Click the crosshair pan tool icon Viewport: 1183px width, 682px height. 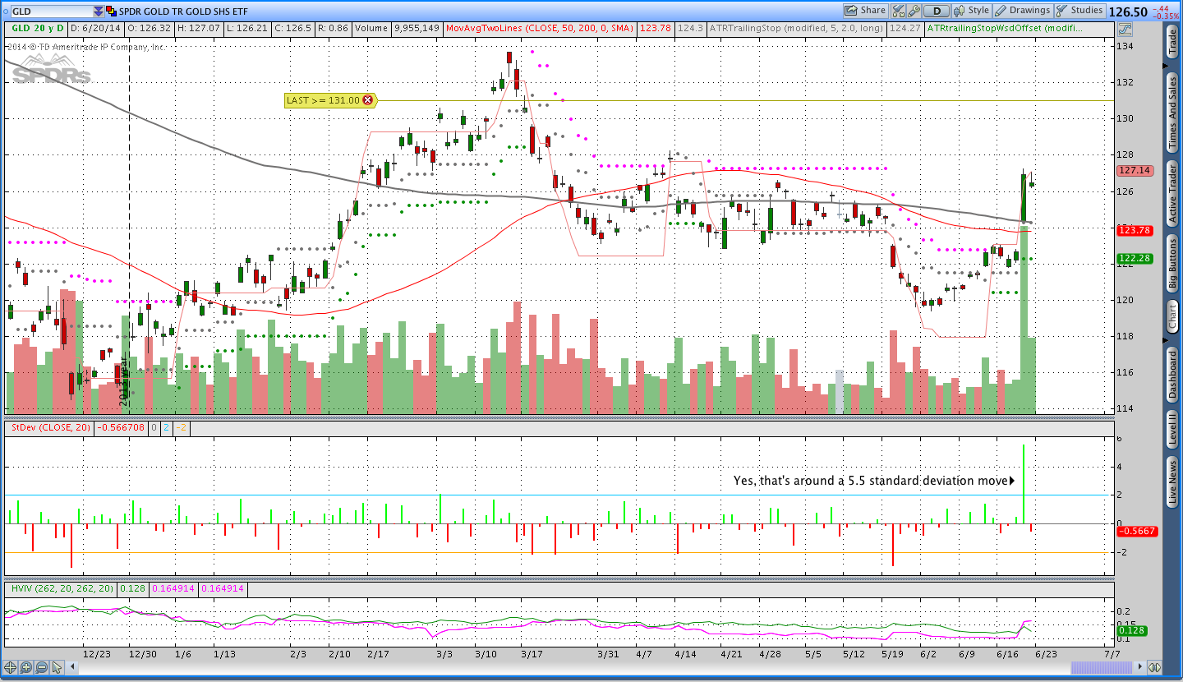click(x=12, y=667)
